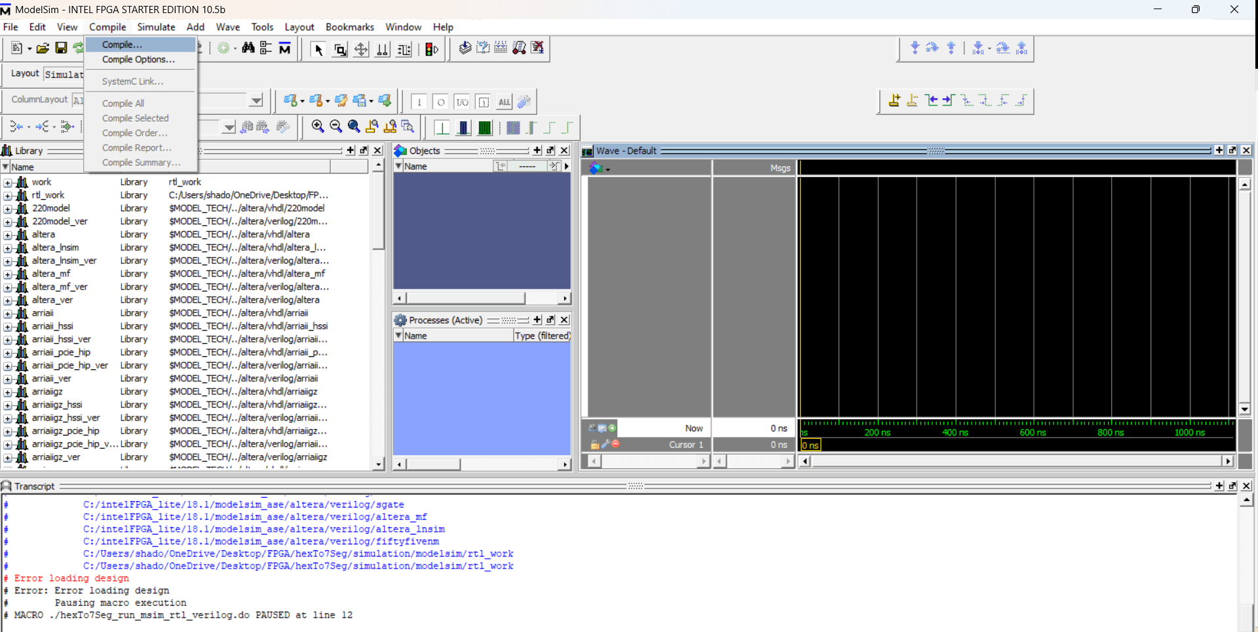Expand the 'rtl_work' library node
The height and width of the screenshot is (632, 1258).
(7, 196)
